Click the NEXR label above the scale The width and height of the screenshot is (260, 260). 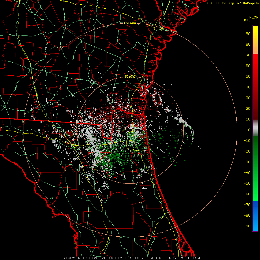pos(254,17)
